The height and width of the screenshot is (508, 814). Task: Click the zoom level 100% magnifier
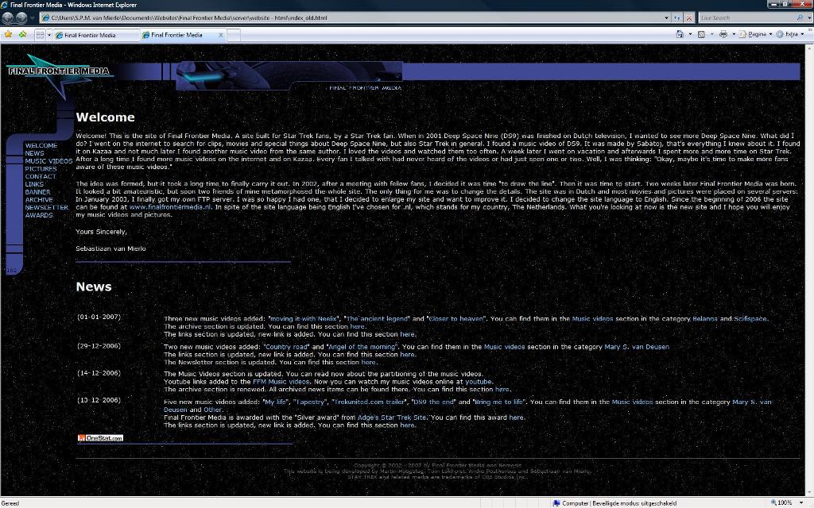(773, 502)
